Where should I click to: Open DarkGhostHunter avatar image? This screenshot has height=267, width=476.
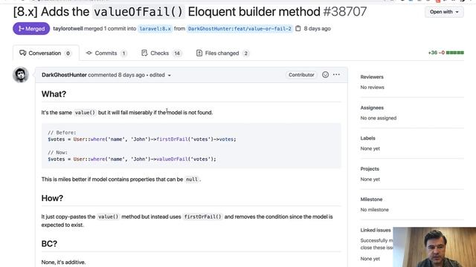(x=21, y=75)
